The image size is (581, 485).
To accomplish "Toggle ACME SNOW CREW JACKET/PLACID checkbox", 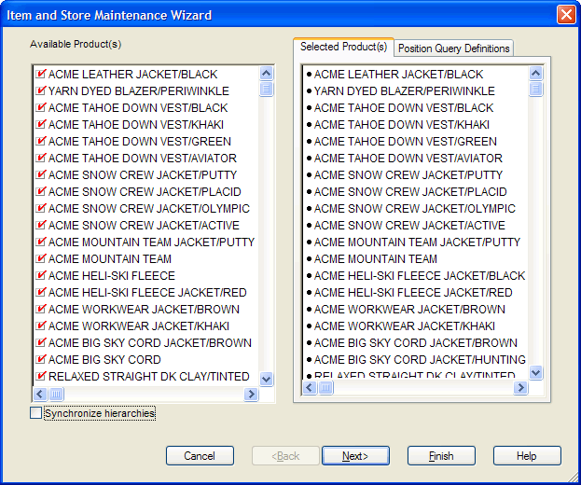I will pyautogui.click(x=41, y=191).
